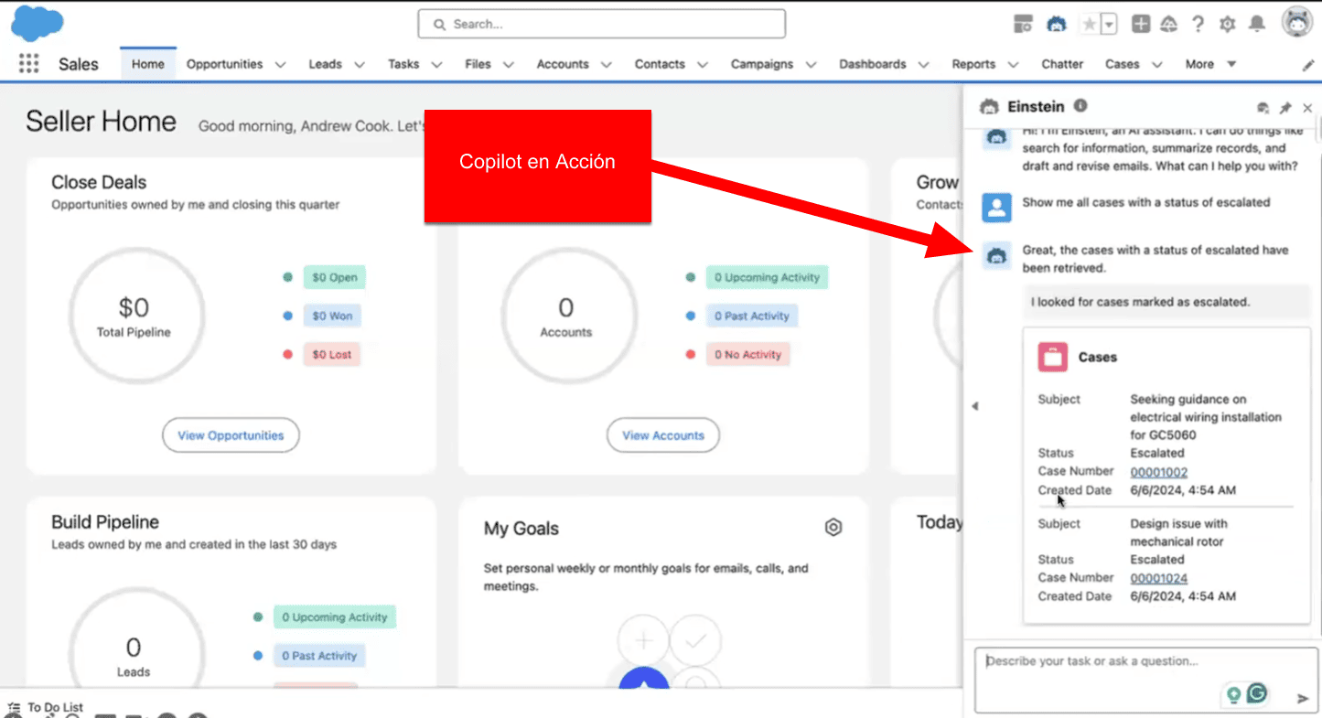The image size is (1322, 718).
Task: Click the blue Einstein icon in global header
Action: [1057, 25]
